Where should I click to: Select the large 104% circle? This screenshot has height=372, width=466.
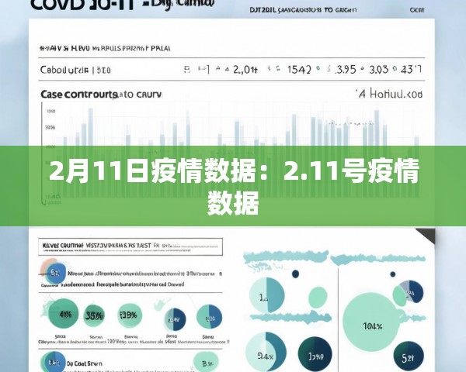tap(372, 322)
